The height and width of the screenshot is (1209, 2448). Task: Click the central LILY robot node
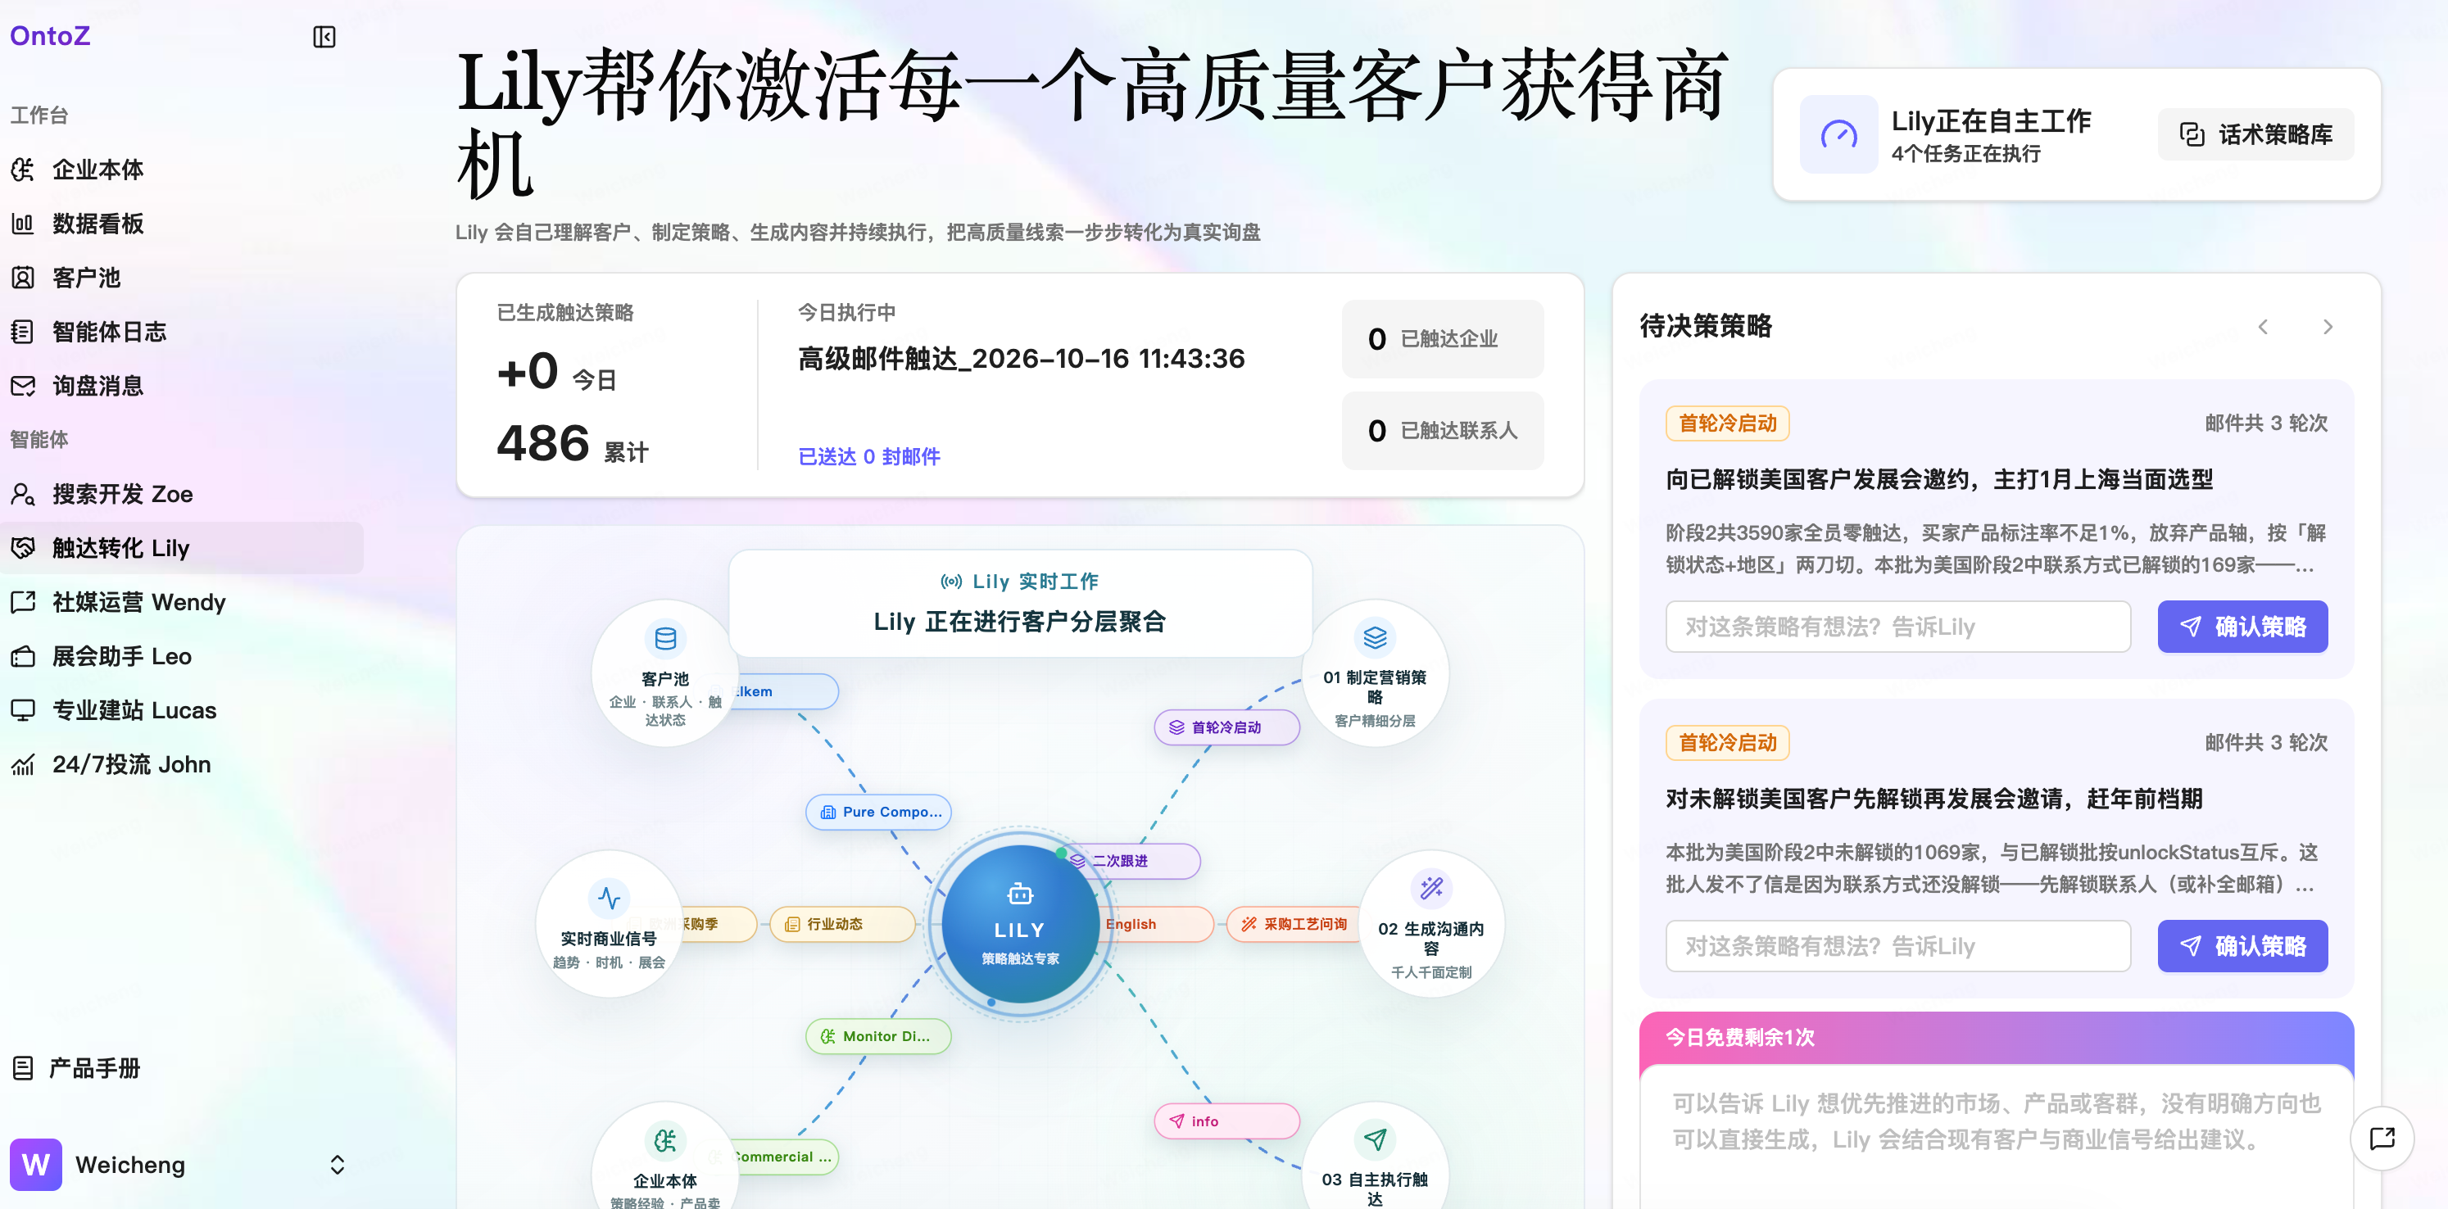tap(1020, 924)
